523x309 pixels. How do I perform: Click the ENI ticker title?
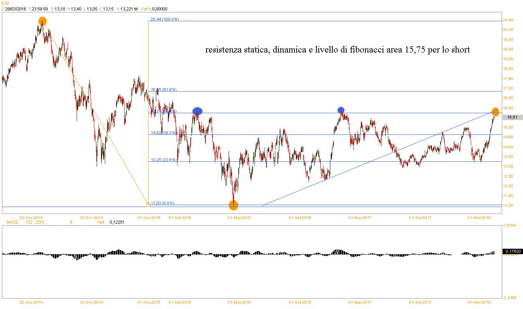tap(5, 3)
